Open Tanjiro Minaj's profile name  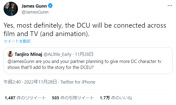(28, 54)
